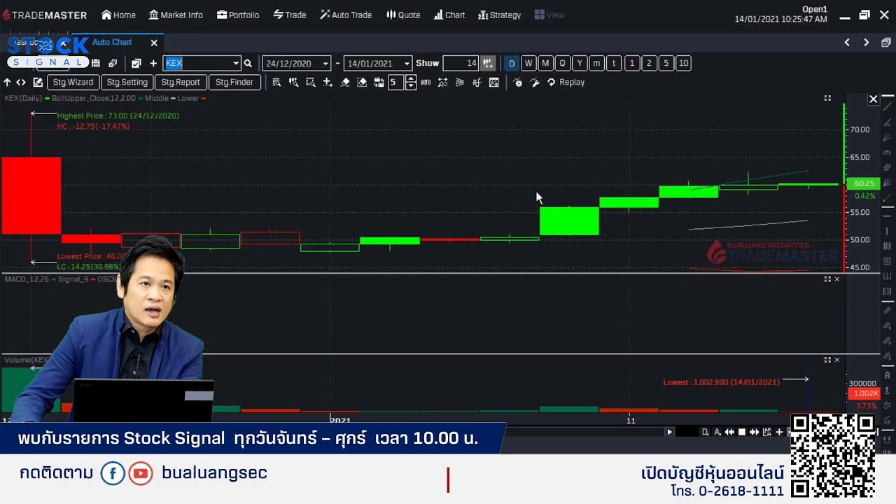Close the MACD indicator panel

click(836, 279)
